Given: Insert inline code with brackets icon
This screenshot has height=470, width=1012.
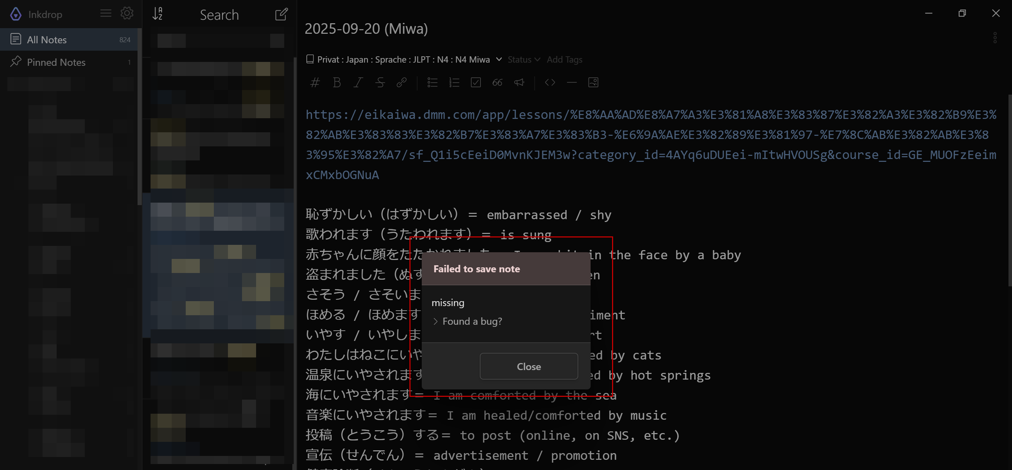Looking at the screenshot, I should click(550, 83).
